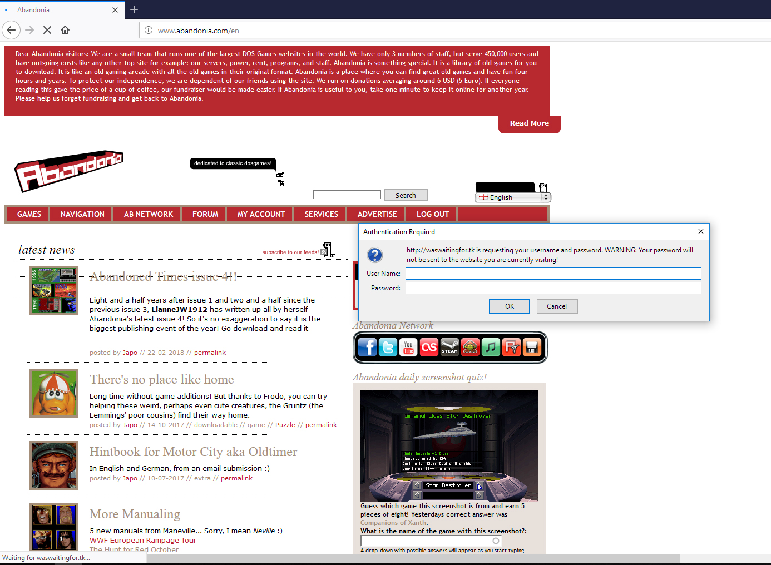Click the address bar URL
771x565 pixels.
(199, 31)
